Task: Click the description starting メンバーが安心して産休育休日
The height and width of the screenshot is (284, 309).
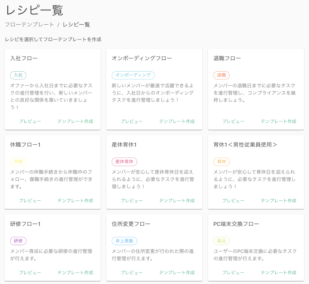Action: 153,179
